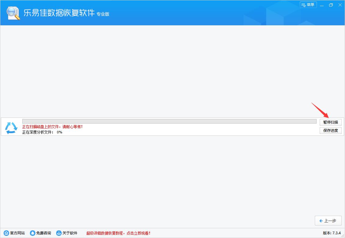This screenshot has width=345, height=238.
Task: Go back using the 上一步 button
Action: (328, 221)
